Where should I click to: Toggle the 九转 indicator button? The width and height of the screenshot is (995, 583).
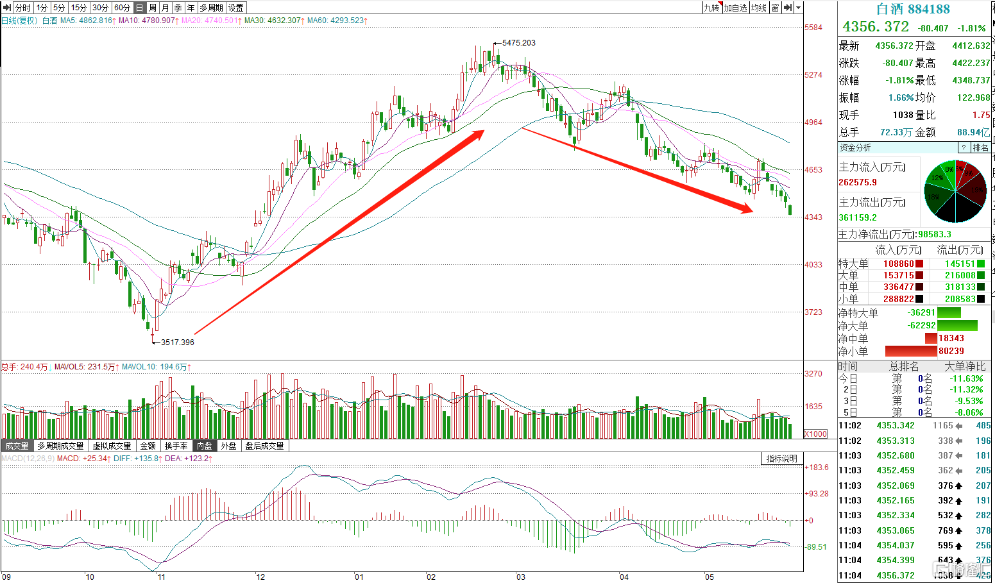coord(712,8)
